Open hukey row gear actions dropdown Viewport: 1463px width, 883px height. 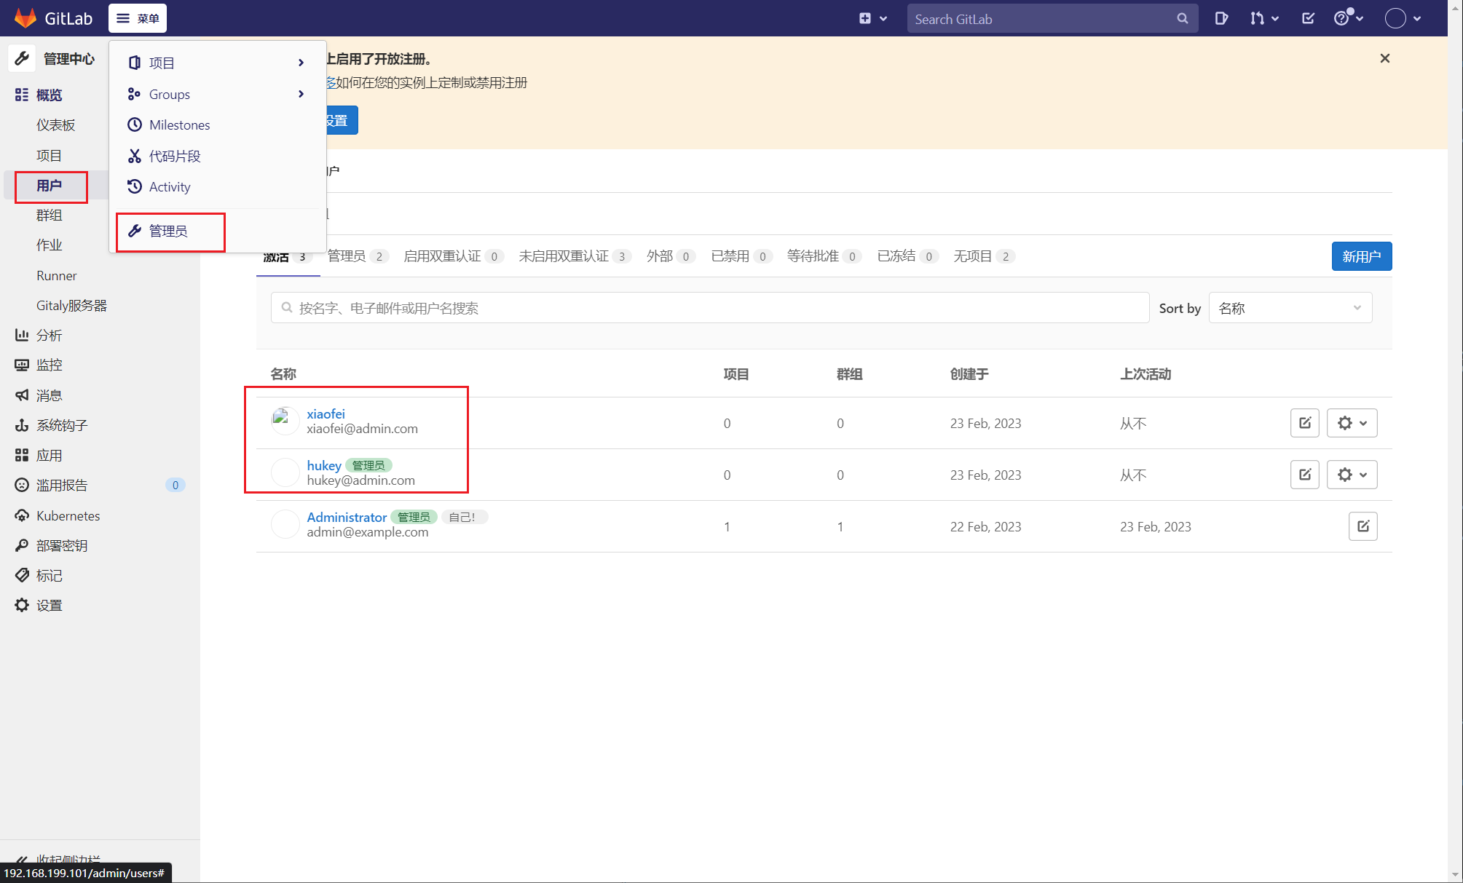pyautogui.click(x=1352, y=475)
